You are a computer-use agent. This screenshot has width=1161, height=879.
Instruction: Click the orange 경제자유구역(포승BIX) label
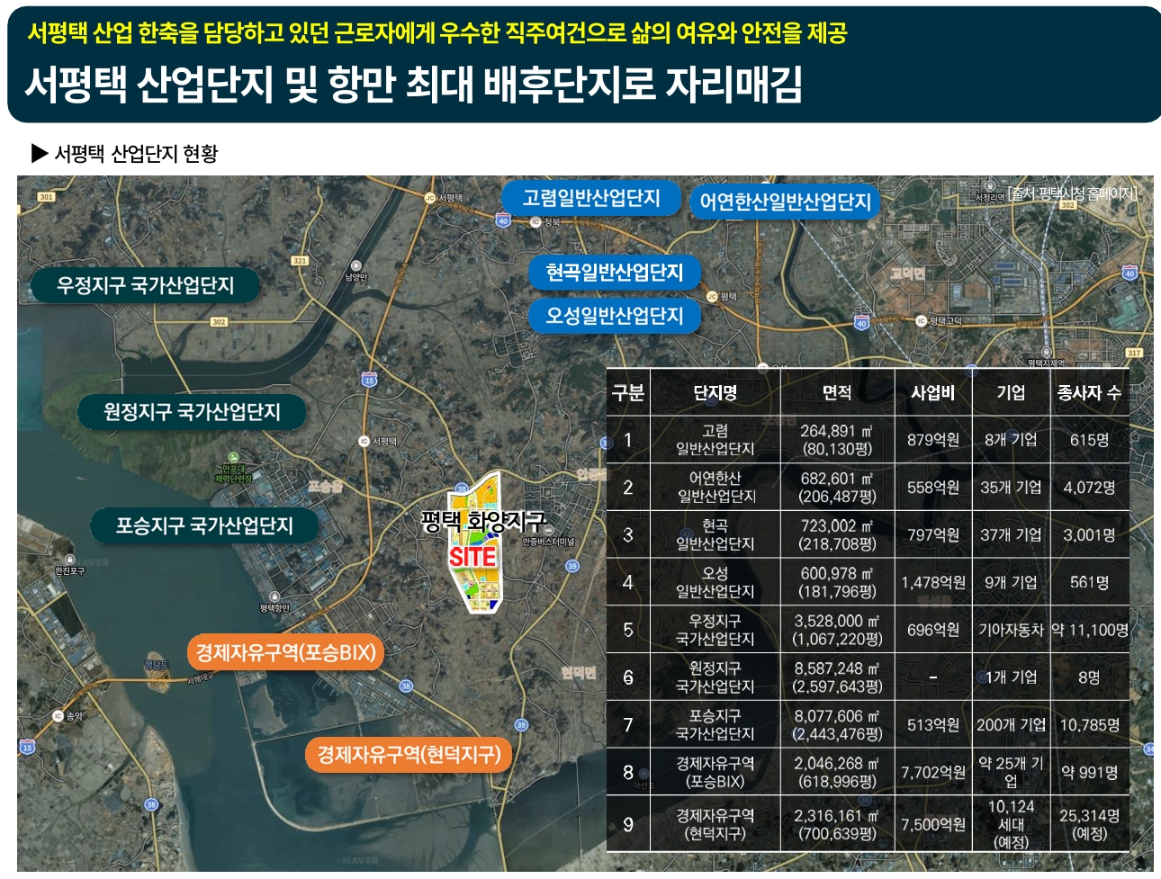point(286,653)
